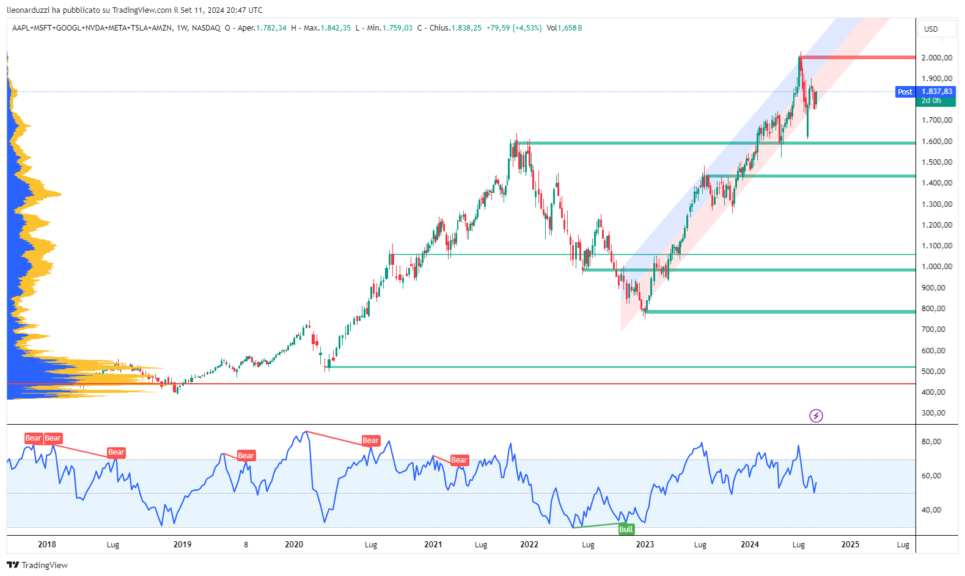Click the Bear label above mid-2019
Image resolution: width=965 pixels, height=576 pixels.
click(x=246, y=455)
